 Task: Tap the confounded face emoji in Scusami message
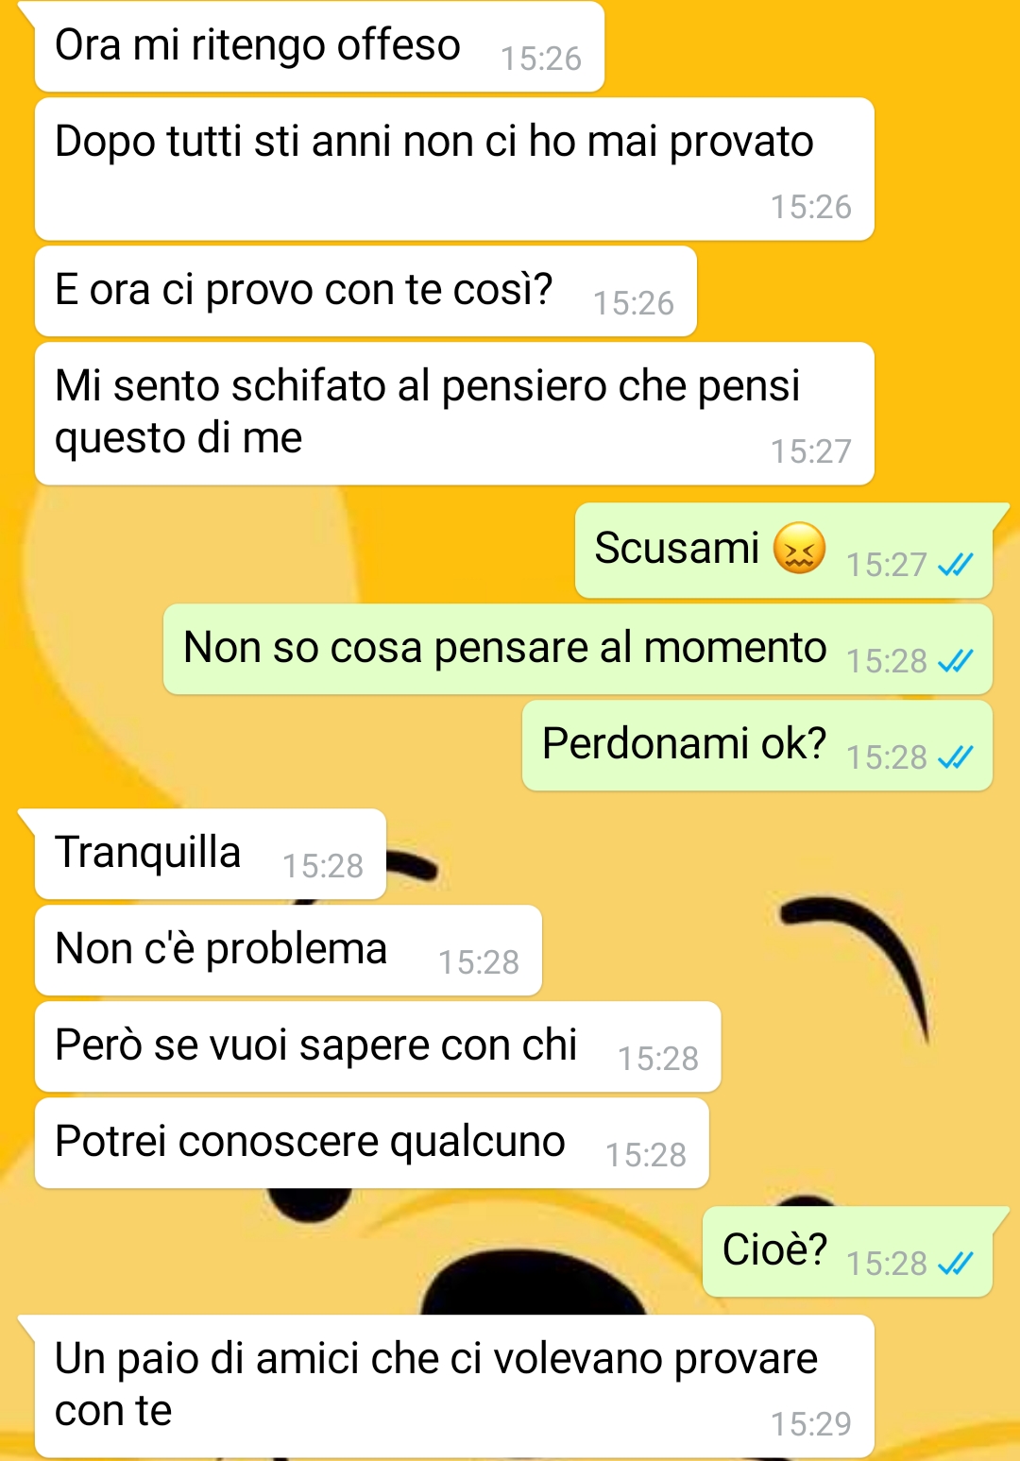click(799, 548)
